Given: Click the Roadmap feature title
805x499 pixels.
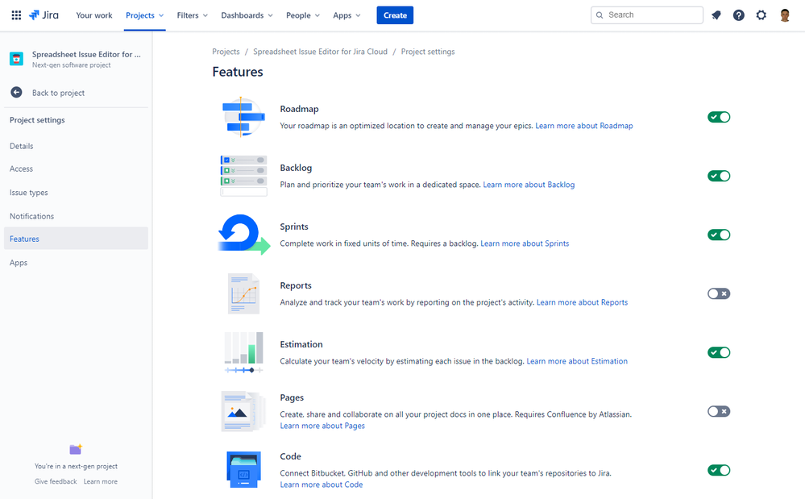Looking at the screenshot, I should 299,109.
